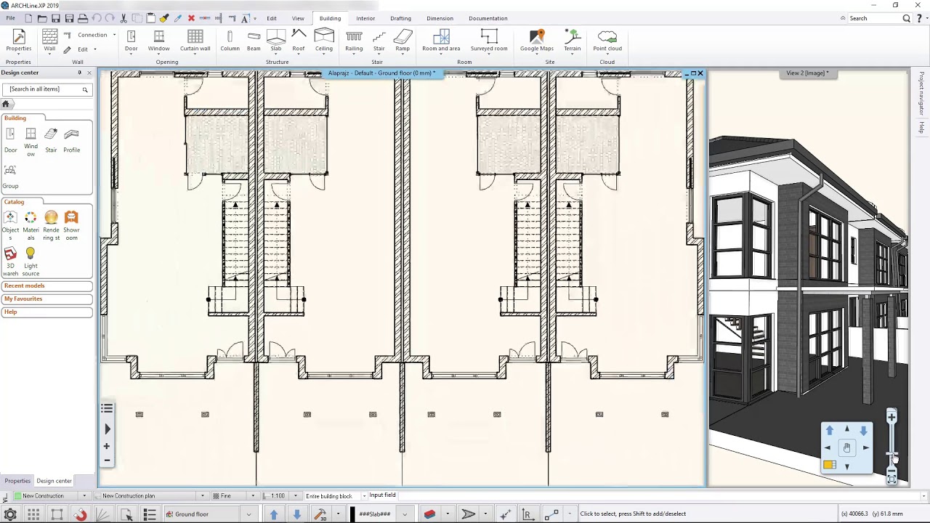Screen dimensions: 930x523
Task: Click the Undo arrow icon
Action: (97, 18)
